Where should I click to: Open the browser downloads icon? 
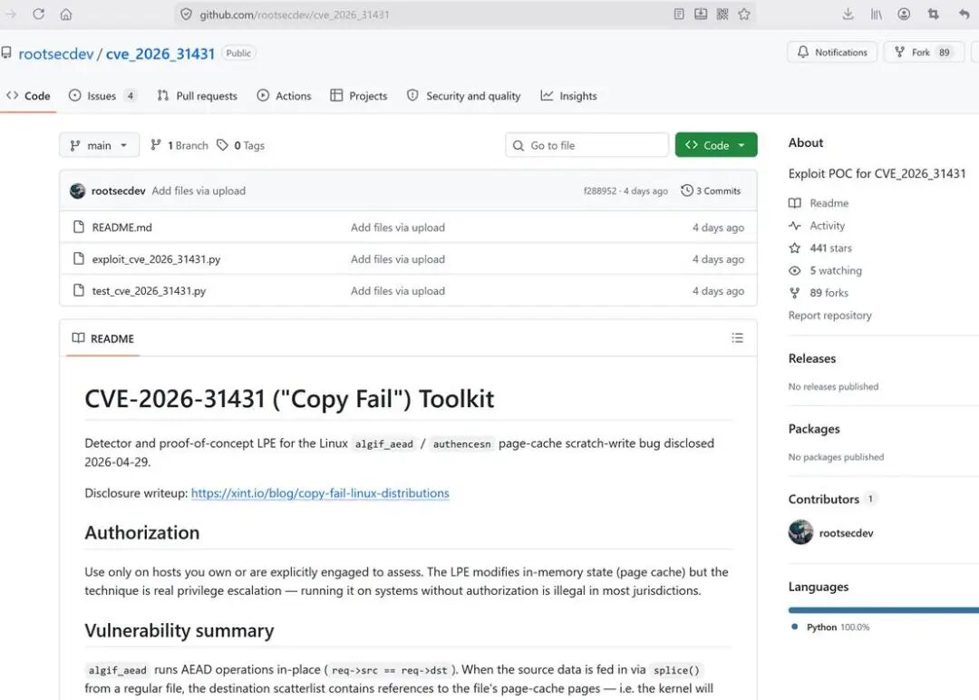(848, 14)
